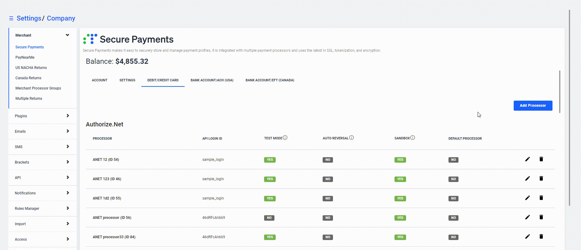This screenshot has height=250, width=581.
Task: Click the page's vertical scrollbar
Action: (x=569, y=107)
